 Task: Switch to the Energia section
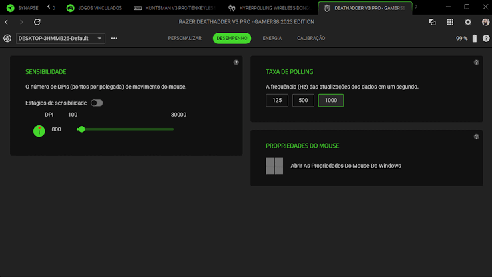pyautogui.click(x=272, y=38)
